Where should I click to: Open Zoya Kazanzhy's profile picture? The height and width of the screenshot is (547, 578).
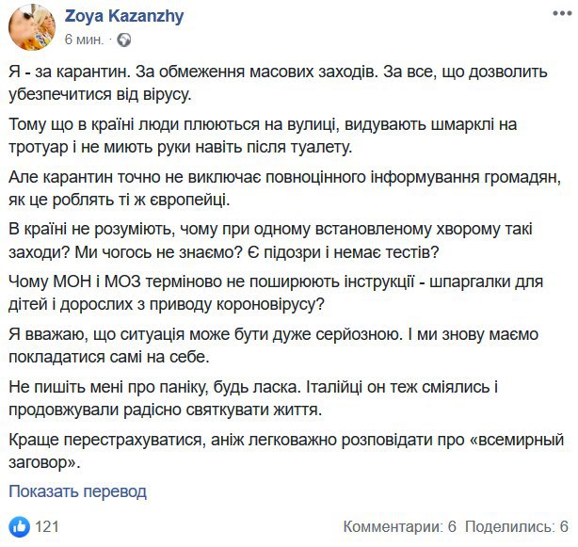(x=30, y=29)
